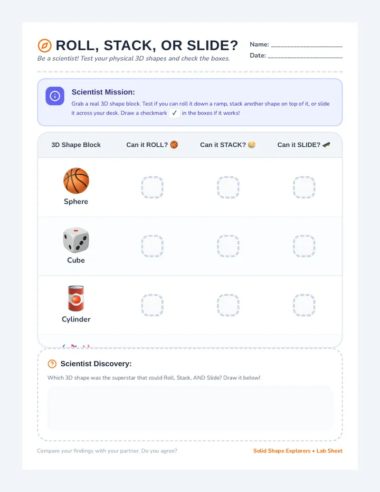Click the Date blank line
The height and width of the screenshot is (492, 380).
[x=305, y=56]
